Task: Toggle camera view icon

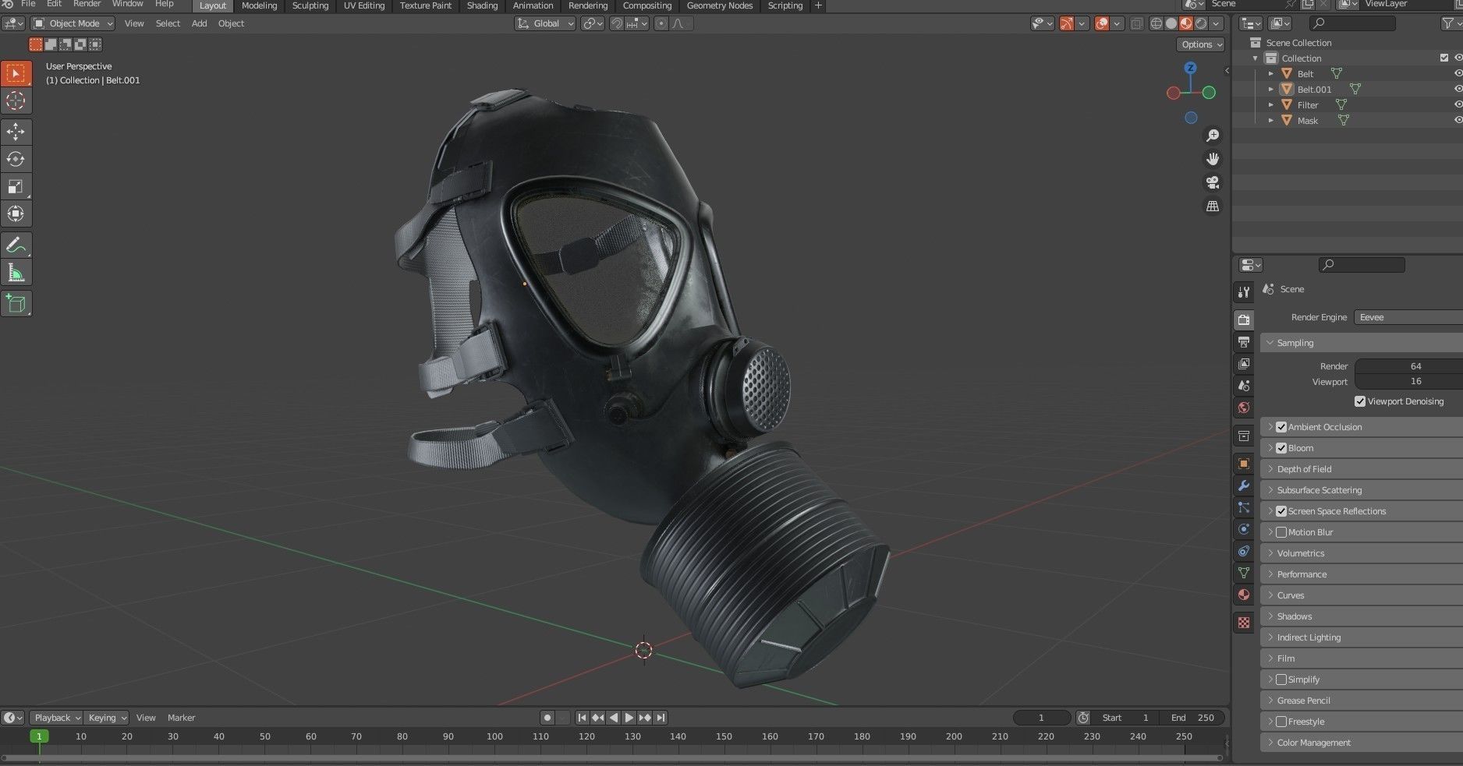Action: click(x=1213, y=182)
